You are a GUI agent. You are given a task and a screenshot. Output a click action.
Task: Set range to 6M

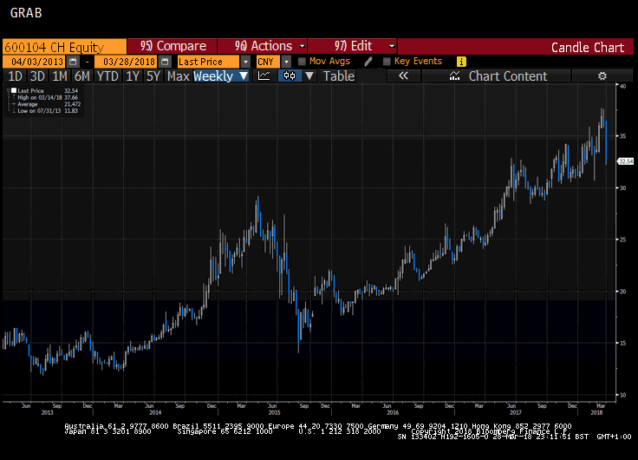(81, 76)
